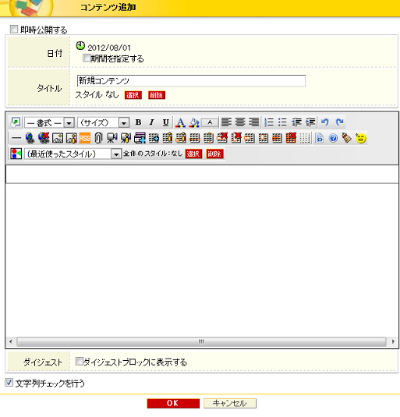400x417 pixels.
Task: Click the style palette icon
Action: pos(16,154)
